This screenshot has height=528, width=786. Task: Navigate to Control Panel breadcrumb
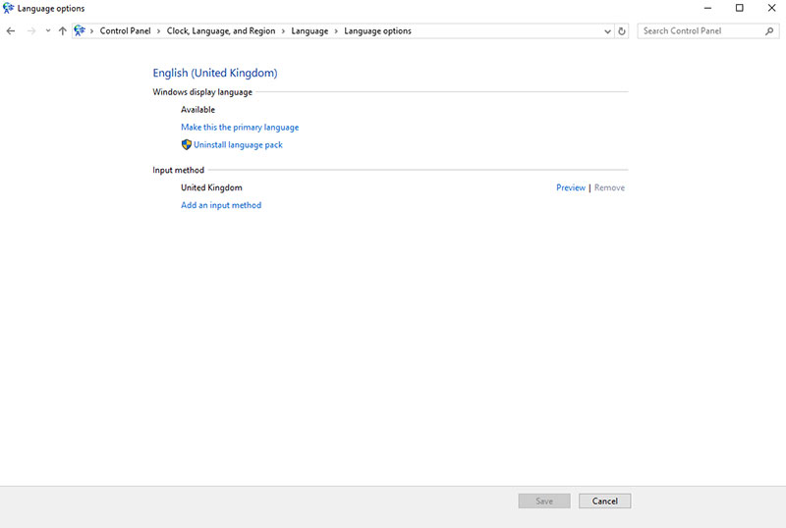tap(125, 31)
